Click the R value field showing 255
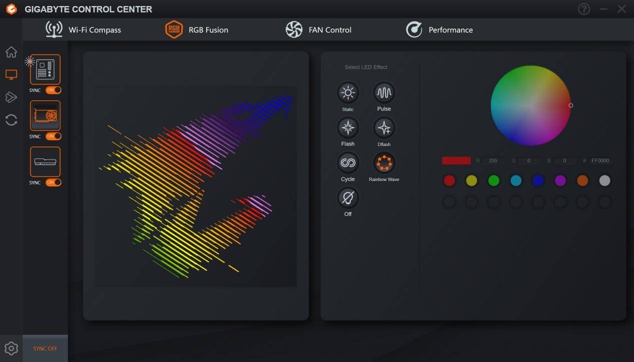 (493, 160)
